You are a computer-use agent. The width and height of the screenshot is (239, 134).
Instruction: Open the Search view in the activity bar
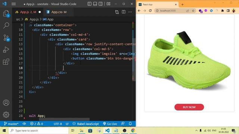(6, 25)
